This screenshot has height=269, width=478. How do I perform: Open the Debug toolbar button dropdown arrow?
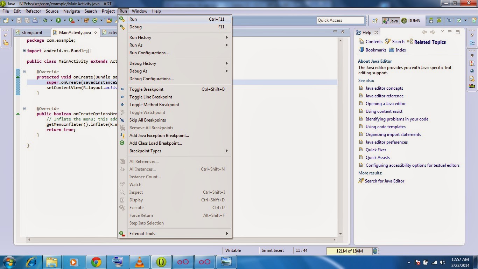51,20
